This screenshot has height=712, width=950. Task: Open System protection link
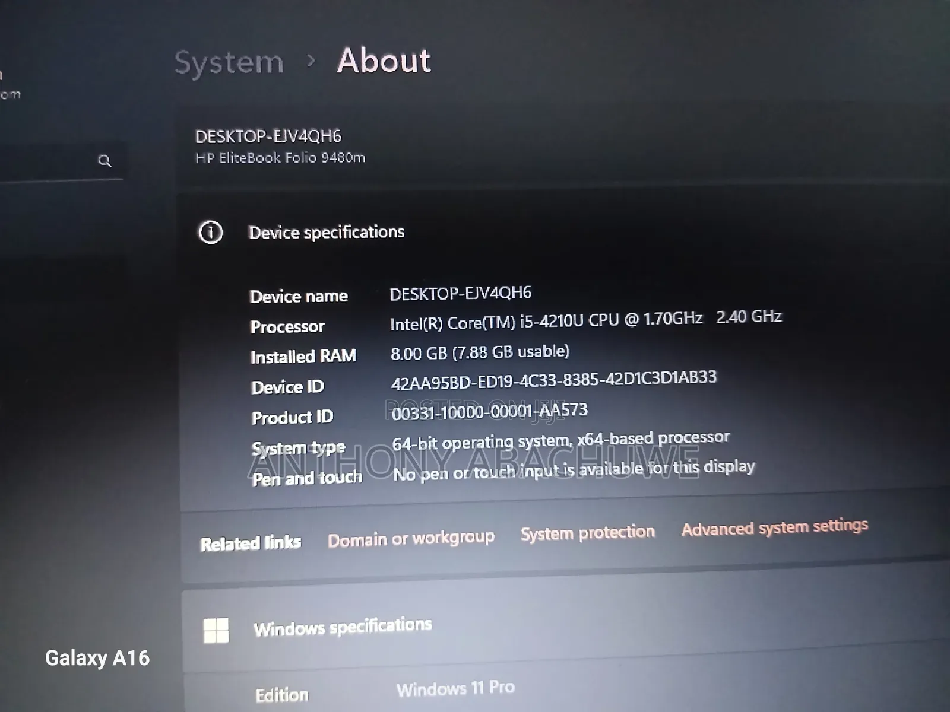pos(588,532)
